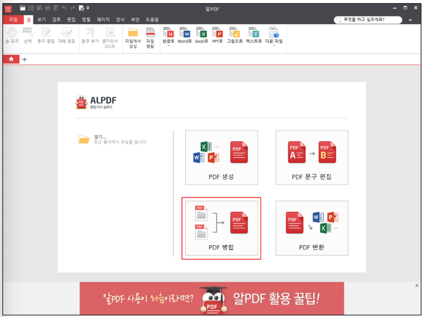Click the ALPDF mascot logo

tap(81, 102)
